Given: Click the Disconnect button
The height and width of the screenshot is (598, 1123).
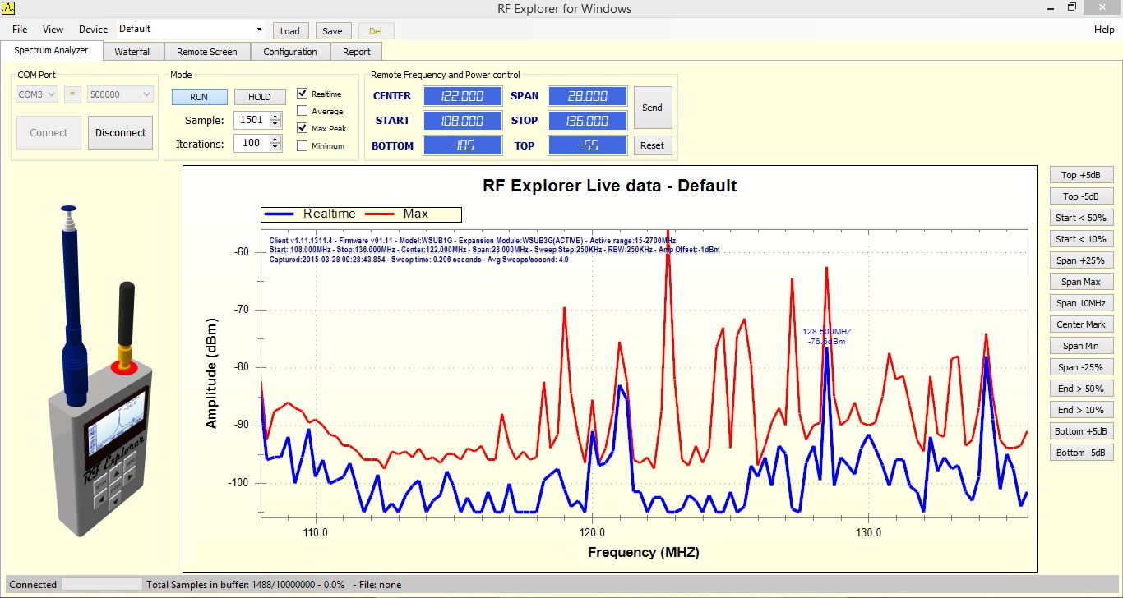Looking at the screenshot, I should 120,132.
